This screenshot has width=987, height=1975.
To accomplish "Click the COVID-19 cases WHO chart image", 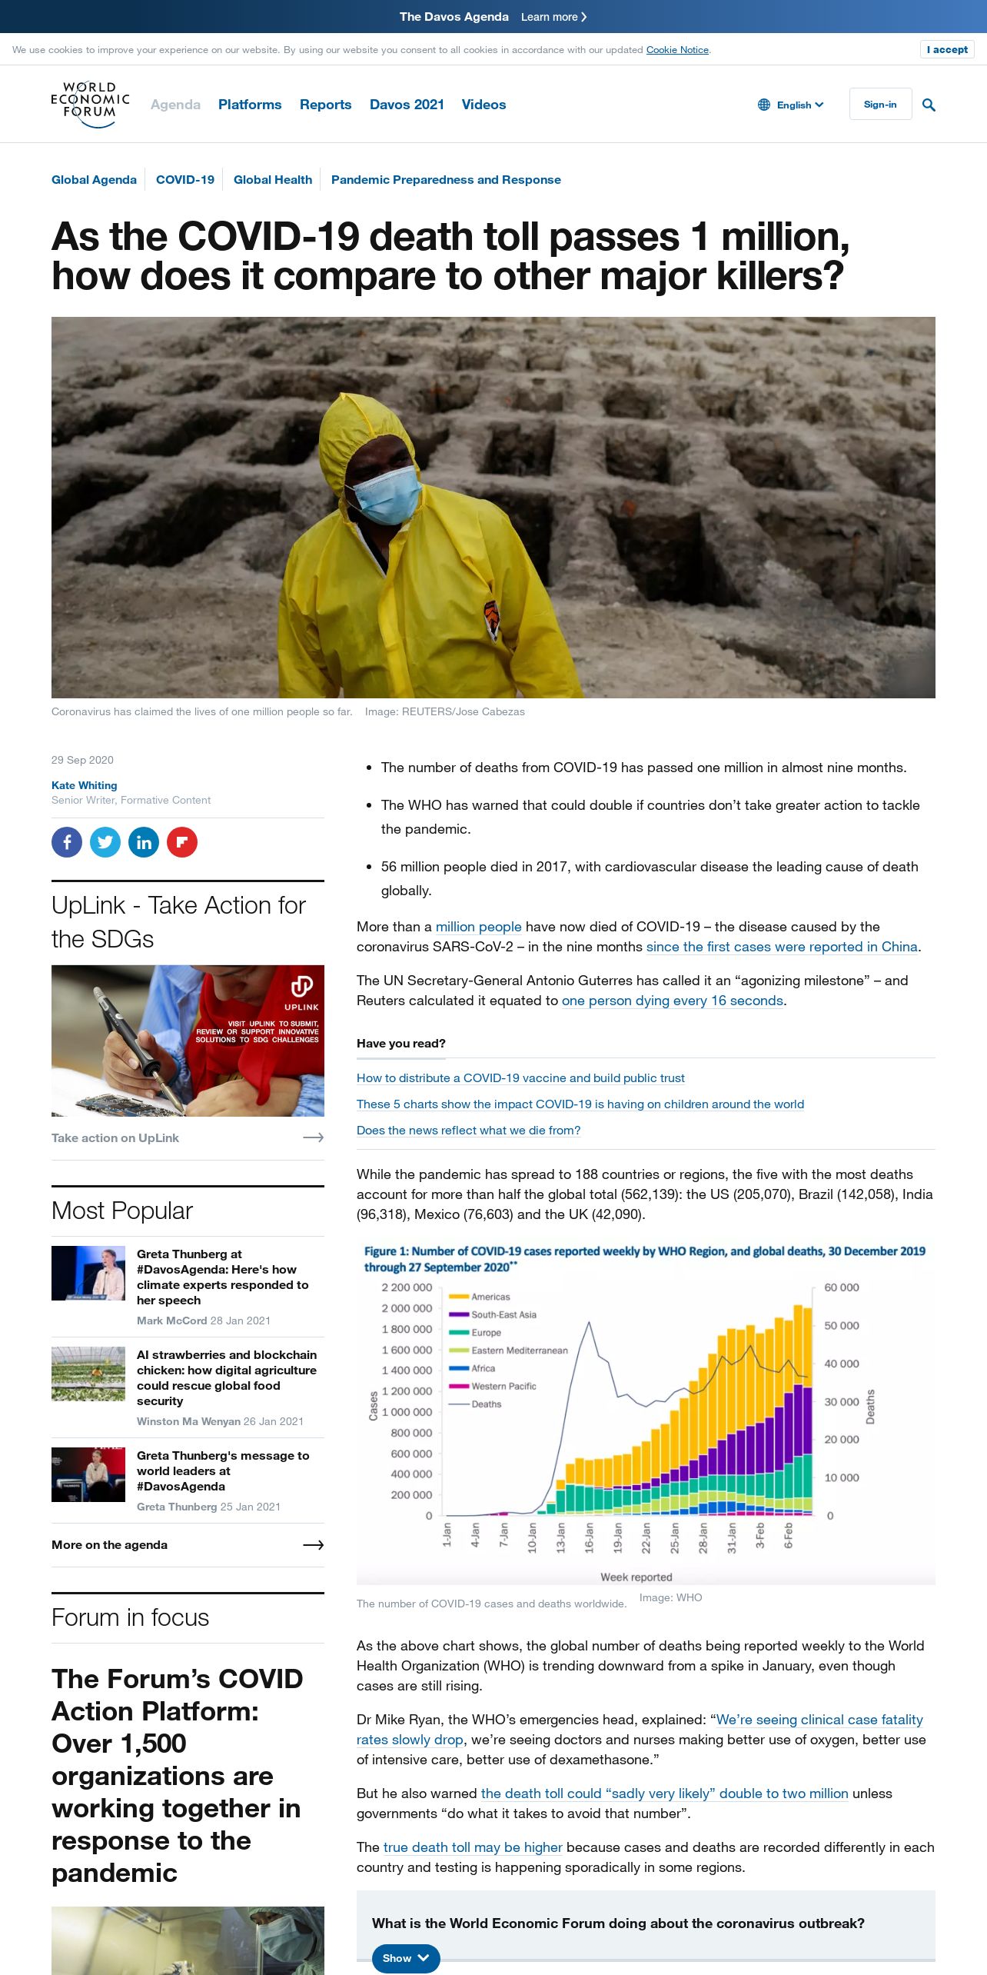I will (x=646, y=1412).
